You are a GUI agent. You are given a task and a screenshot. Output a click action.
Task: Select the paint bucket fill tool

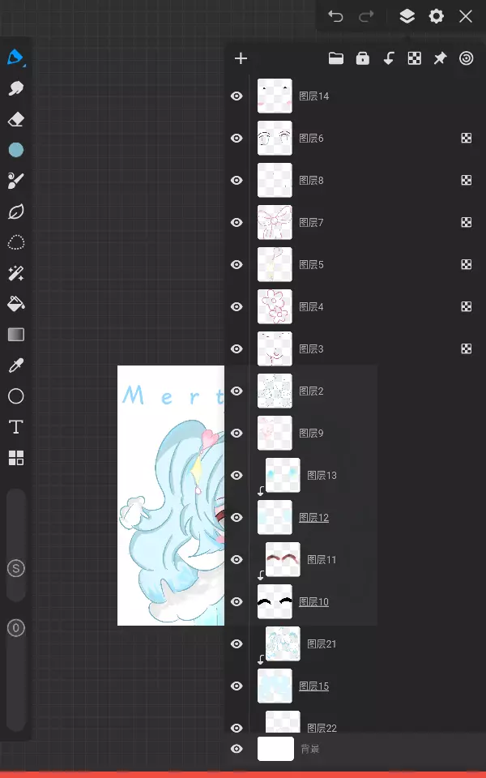tap(16, 304)
